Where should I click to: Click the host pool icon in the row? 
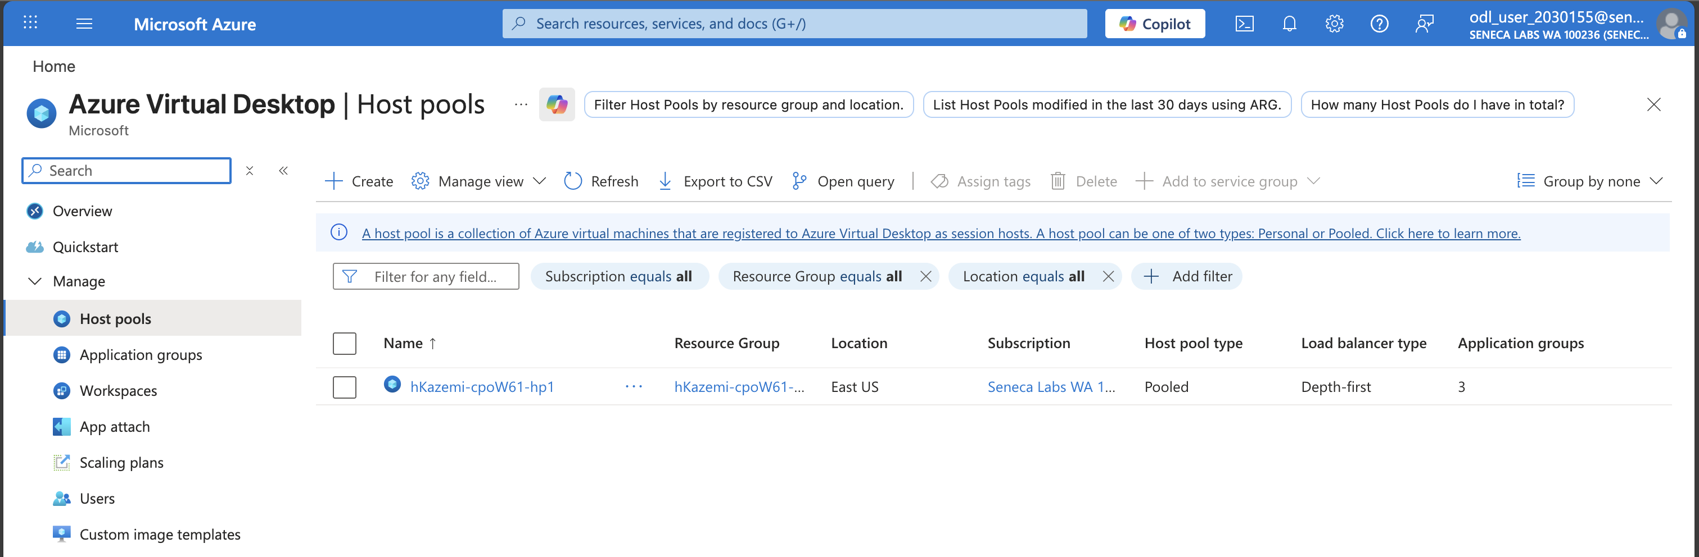392,384
